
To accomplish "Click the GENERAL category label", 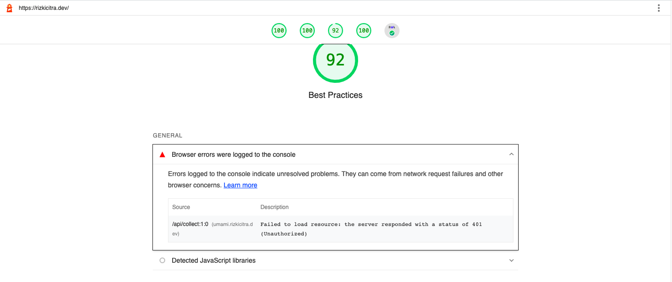I will 168,135.
